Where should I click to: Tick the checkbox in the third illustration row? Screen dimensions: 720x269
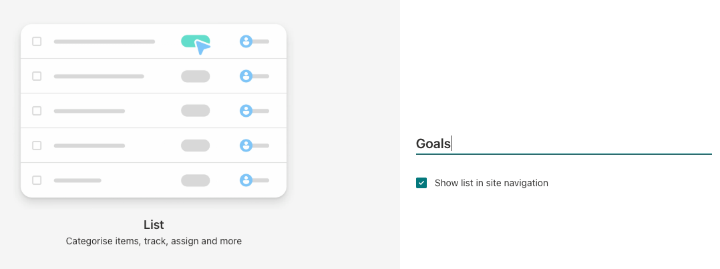(x=37, y=111)
